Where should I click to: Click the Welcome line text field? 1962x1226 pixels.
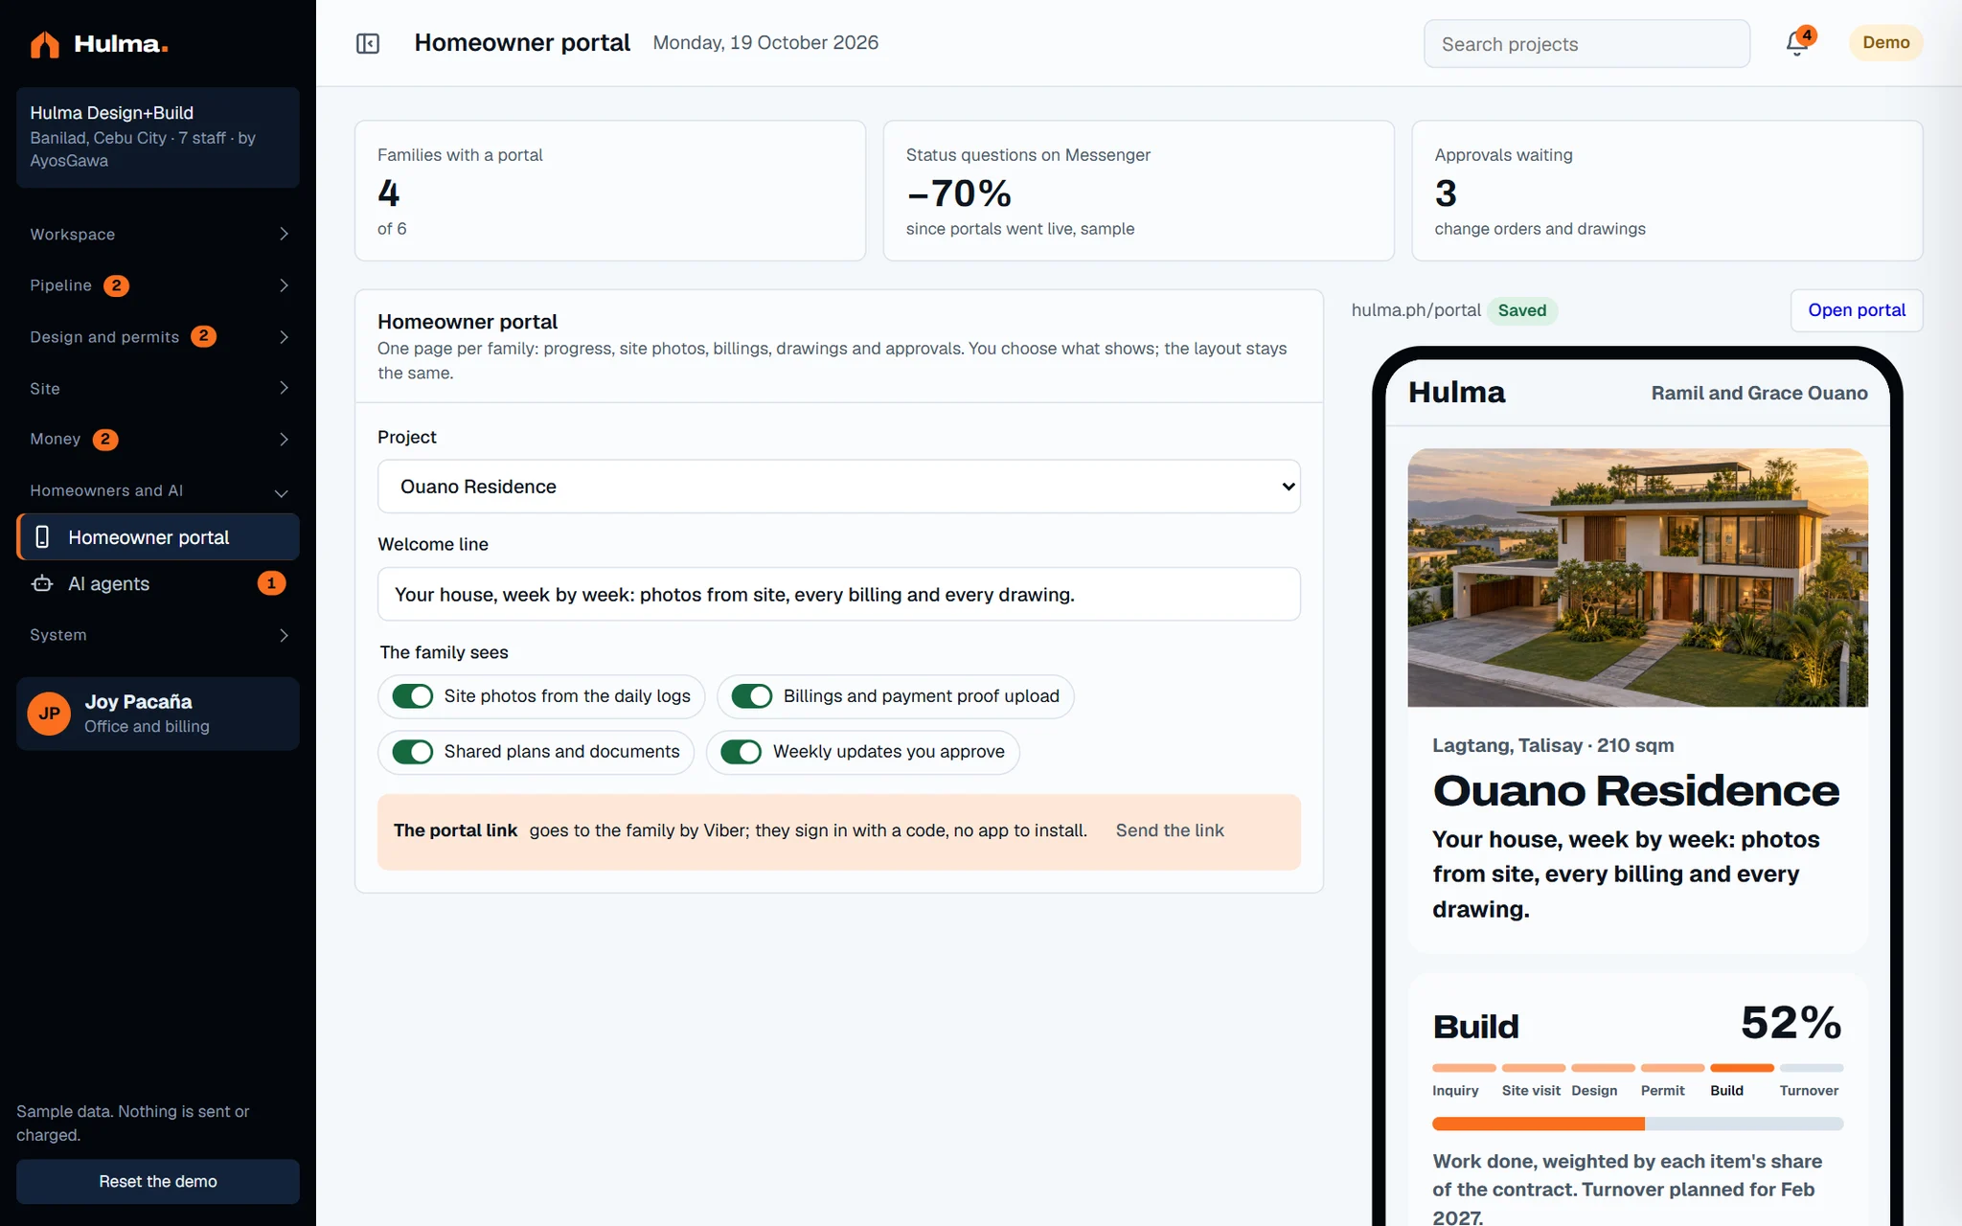[839, 595]
